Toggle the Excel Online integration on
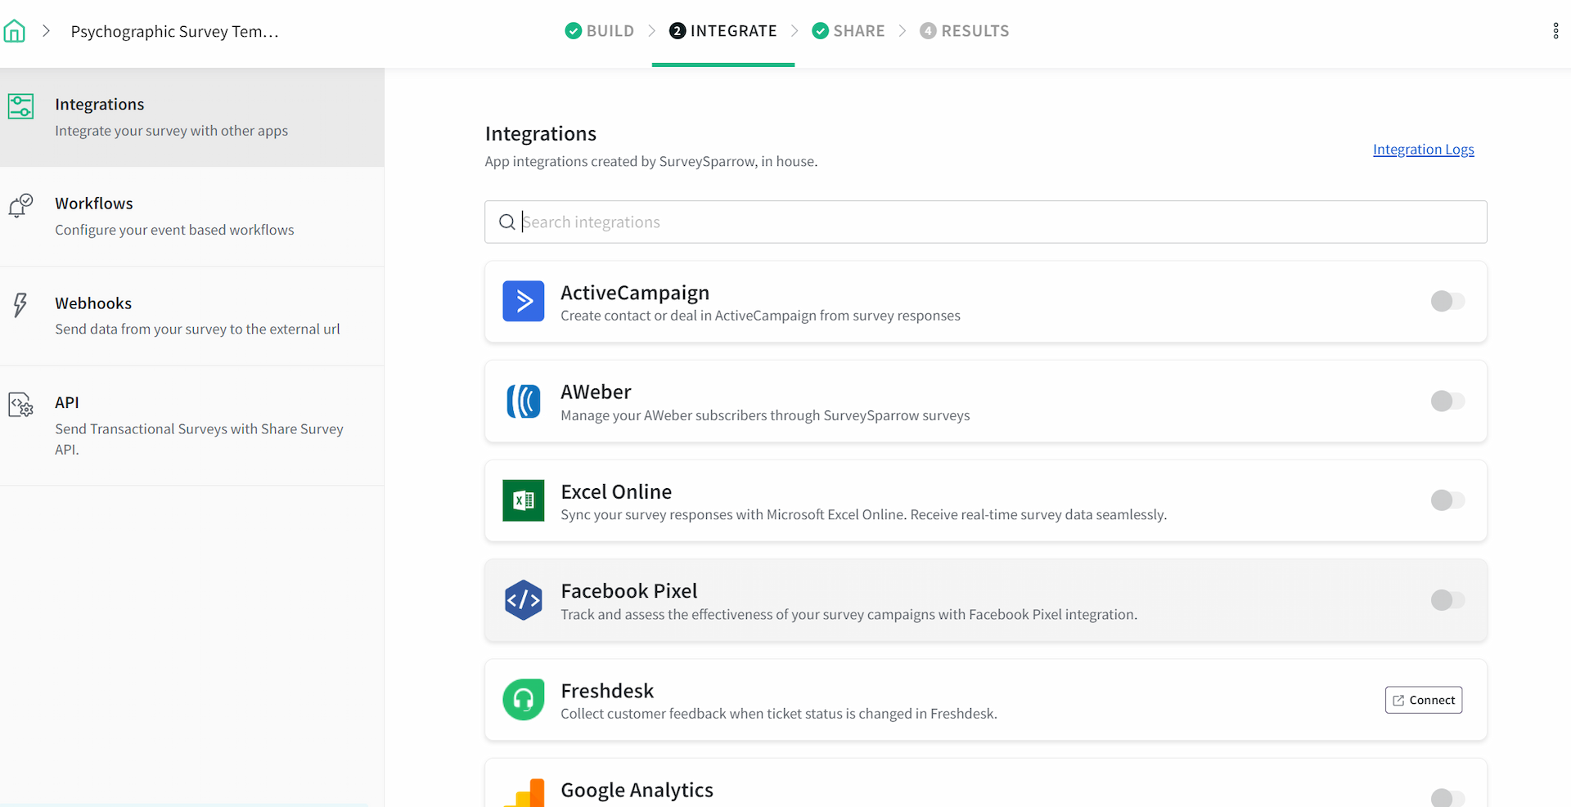This screenshot has height=807, width=1571. 1447,500
